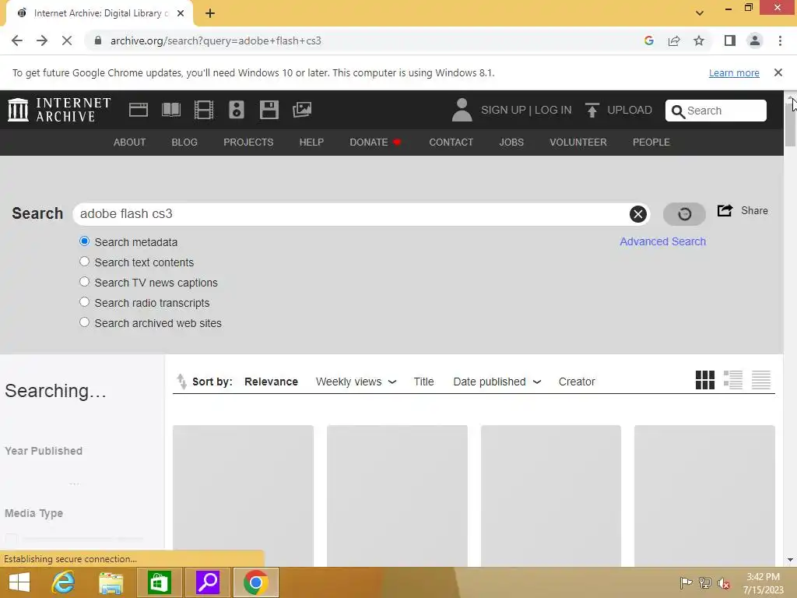The height and width of the screenshot is (598, 797).
Task: Open the Software floppy disk icon
Action: 269,110
